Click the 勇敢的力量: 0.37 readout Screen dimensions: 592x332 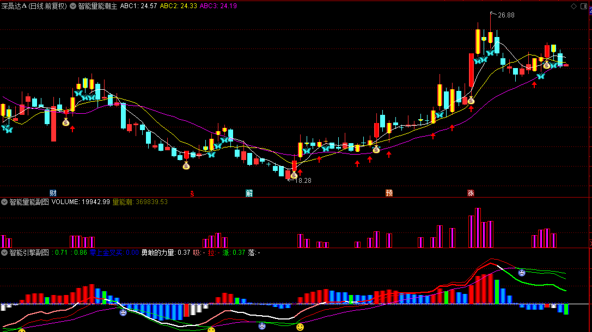pos(166,253)
